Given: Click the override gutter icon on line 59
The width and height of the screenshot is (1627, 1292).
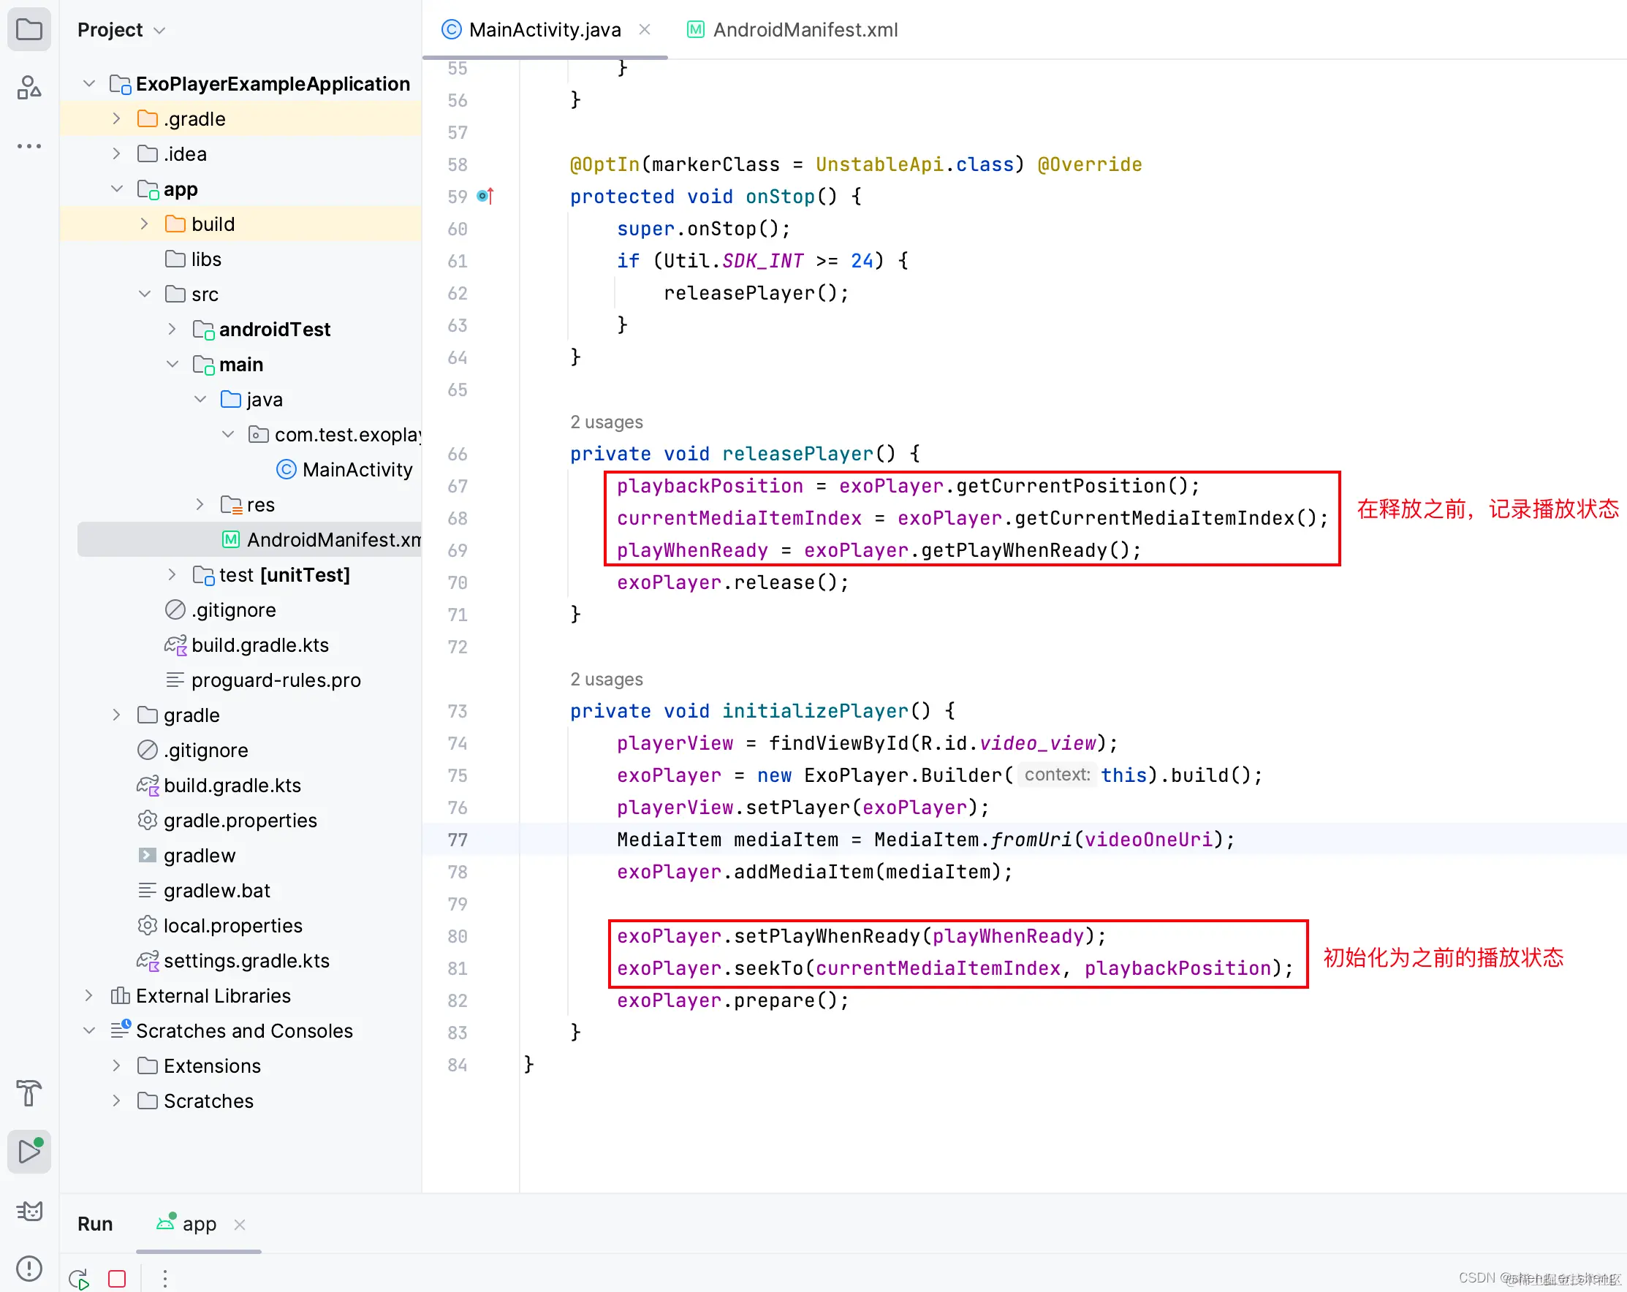Looking at the screenshot, I should [x=485, y=197].
